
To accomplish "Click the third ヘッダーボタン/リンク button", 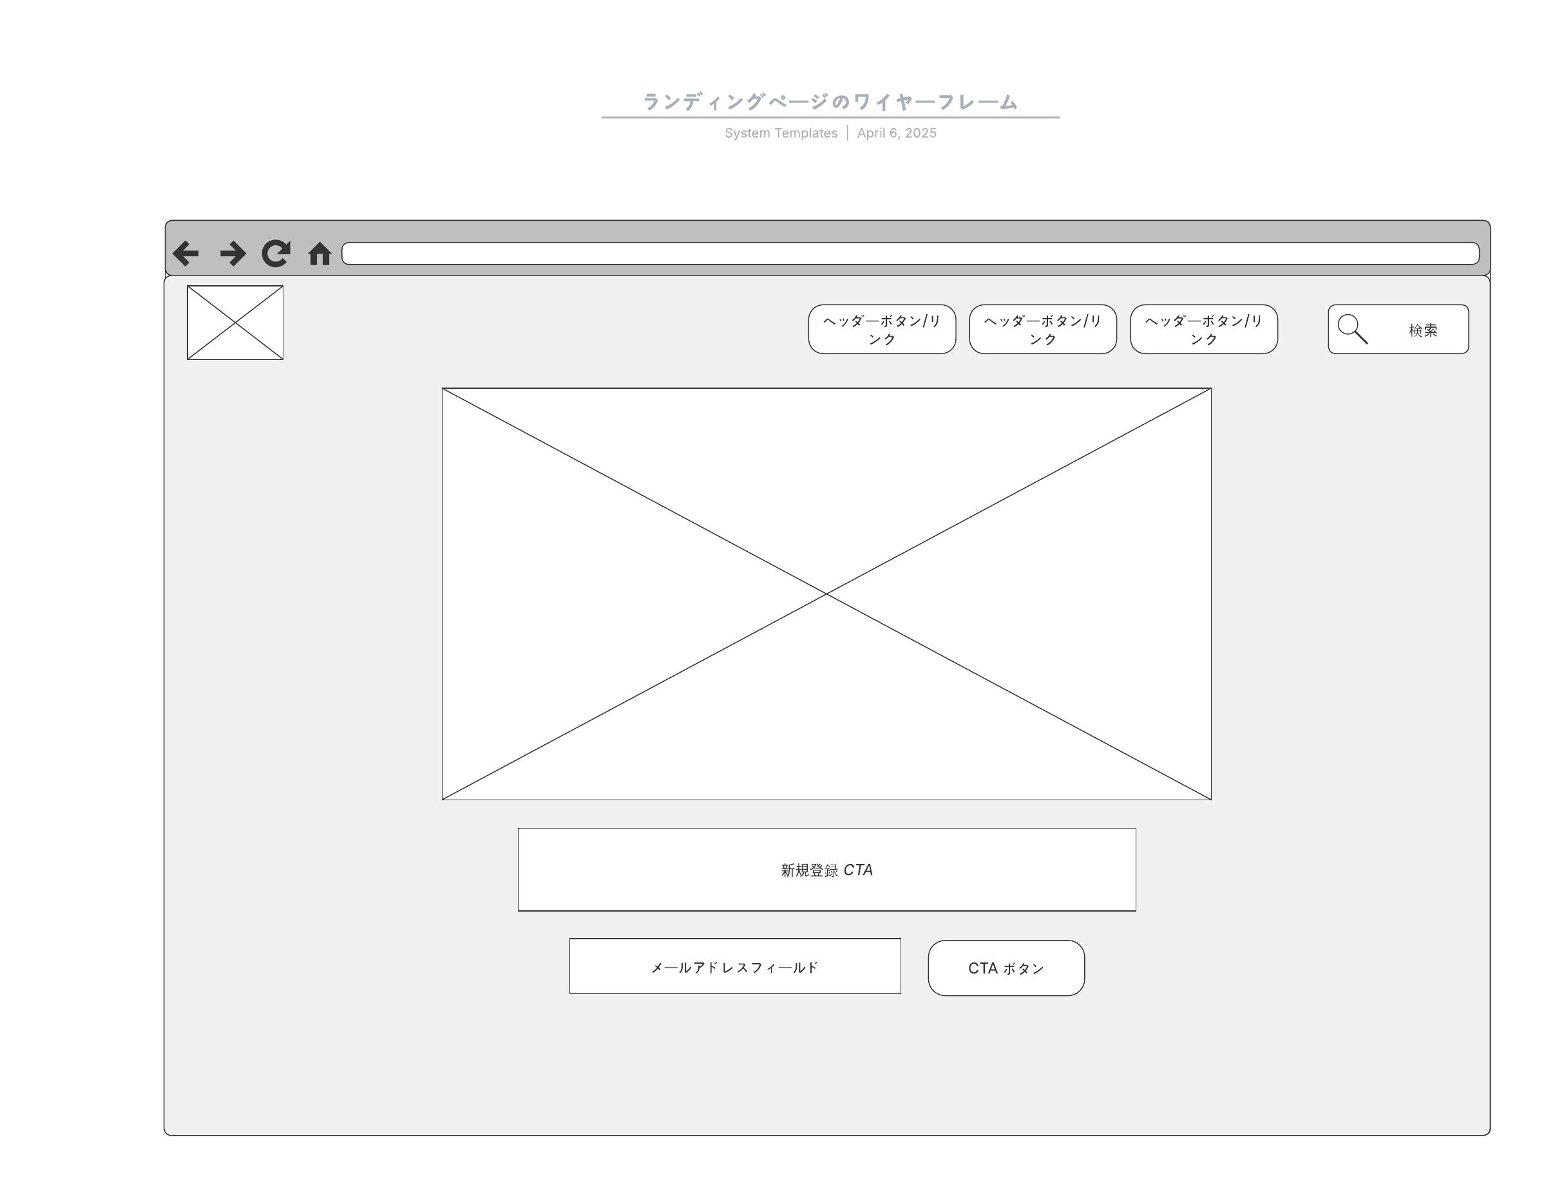I will point(1203,330).
